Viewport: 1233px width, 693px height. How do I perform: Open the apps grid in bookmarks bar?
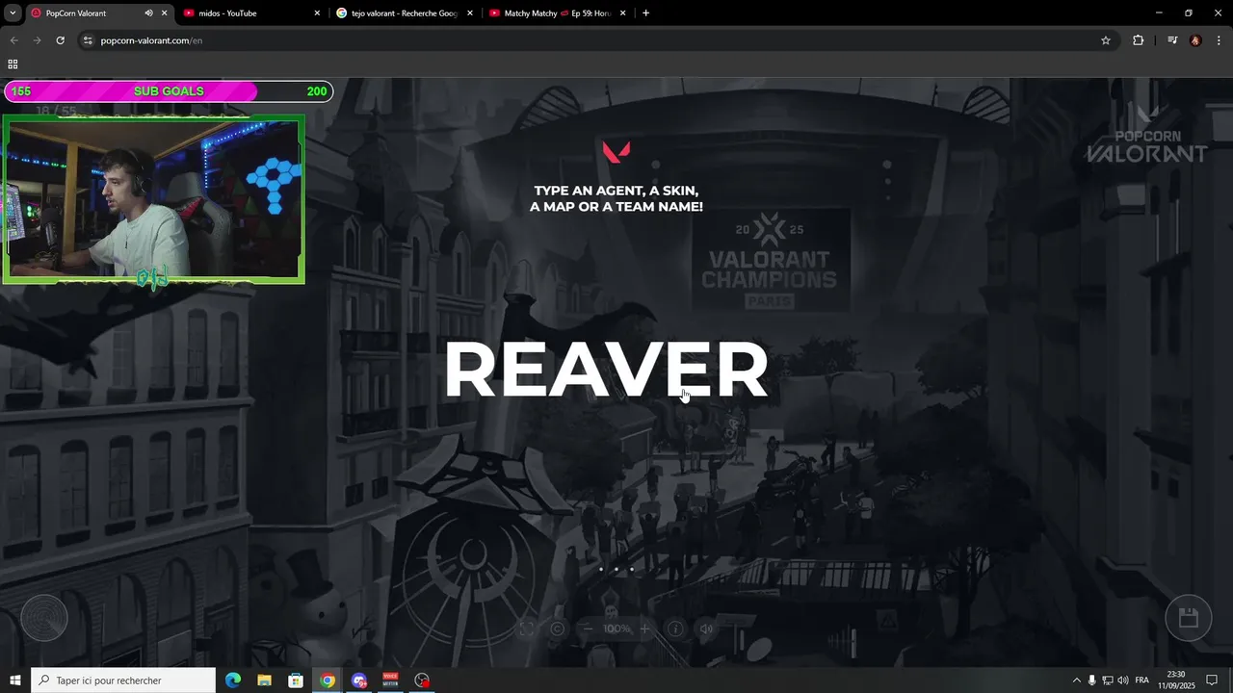pyautogui.click(x=13, y=64)
